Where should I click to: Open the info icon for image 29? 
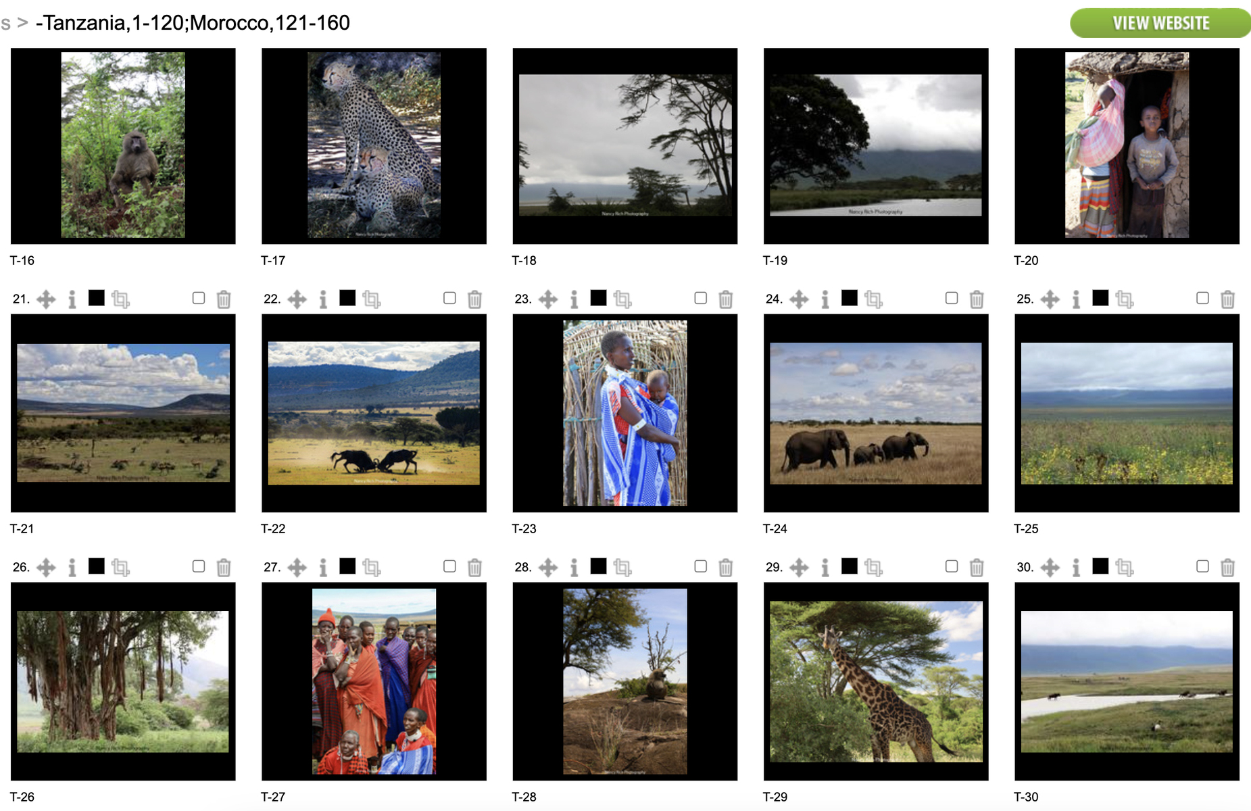pos(825,567)
